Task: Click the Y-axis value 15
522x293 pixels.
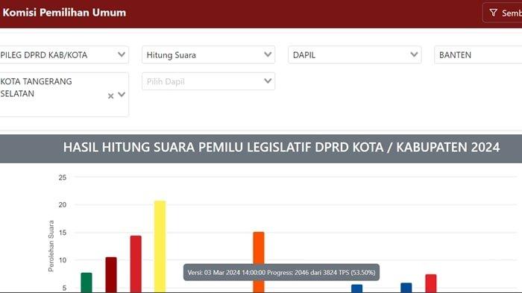Action: [63, 233]
